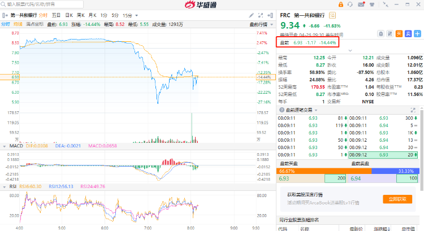Click ask volume 100 cell
The height and width of the screenshot is (231, 424).
click(407, 178)
